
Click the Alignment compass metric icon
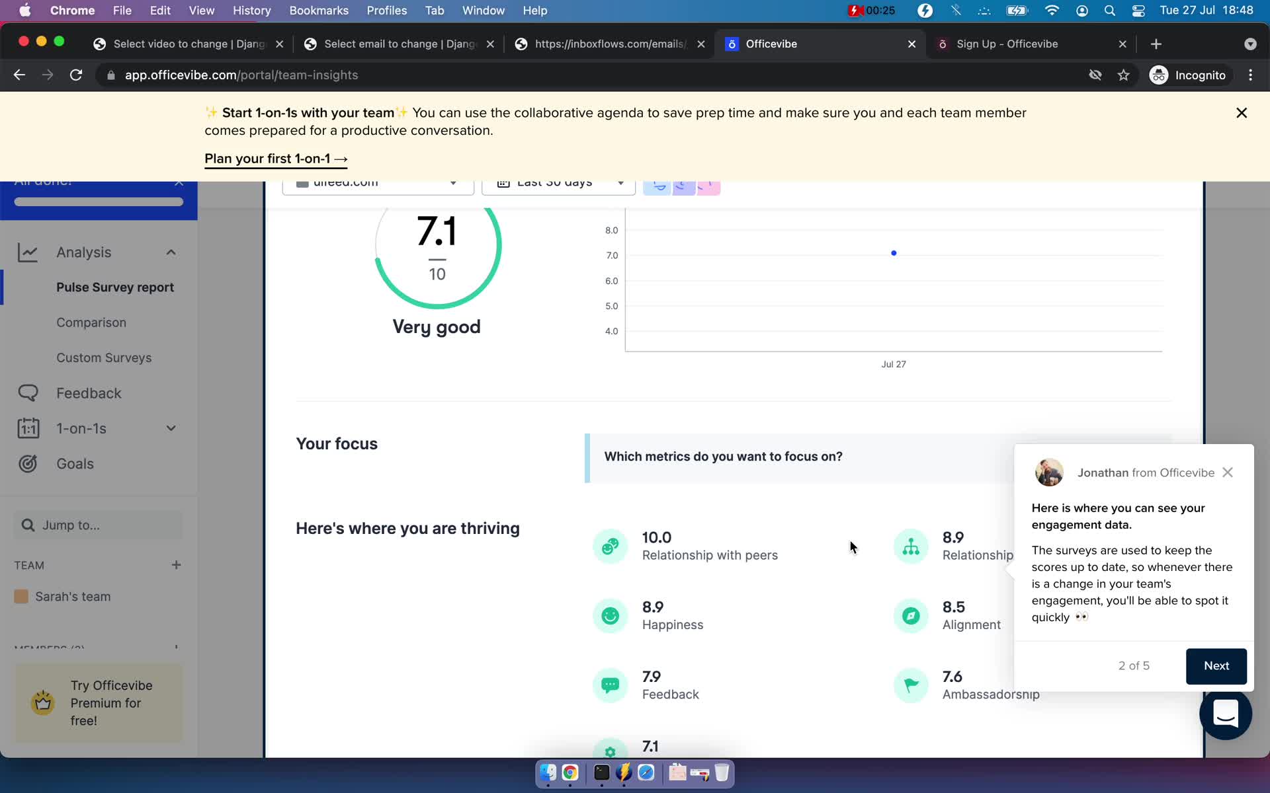click(x=911, y=615)
